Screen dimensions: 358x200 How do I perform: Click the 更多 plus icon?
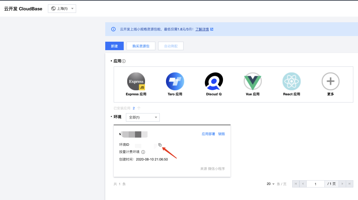pos(330,82)
